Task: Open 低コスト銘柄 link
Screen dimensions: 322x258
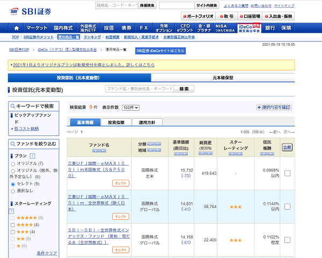Action: point(26,128)
